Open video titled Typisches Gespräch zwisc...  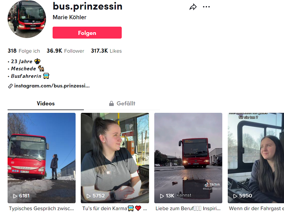coord(41,209)
